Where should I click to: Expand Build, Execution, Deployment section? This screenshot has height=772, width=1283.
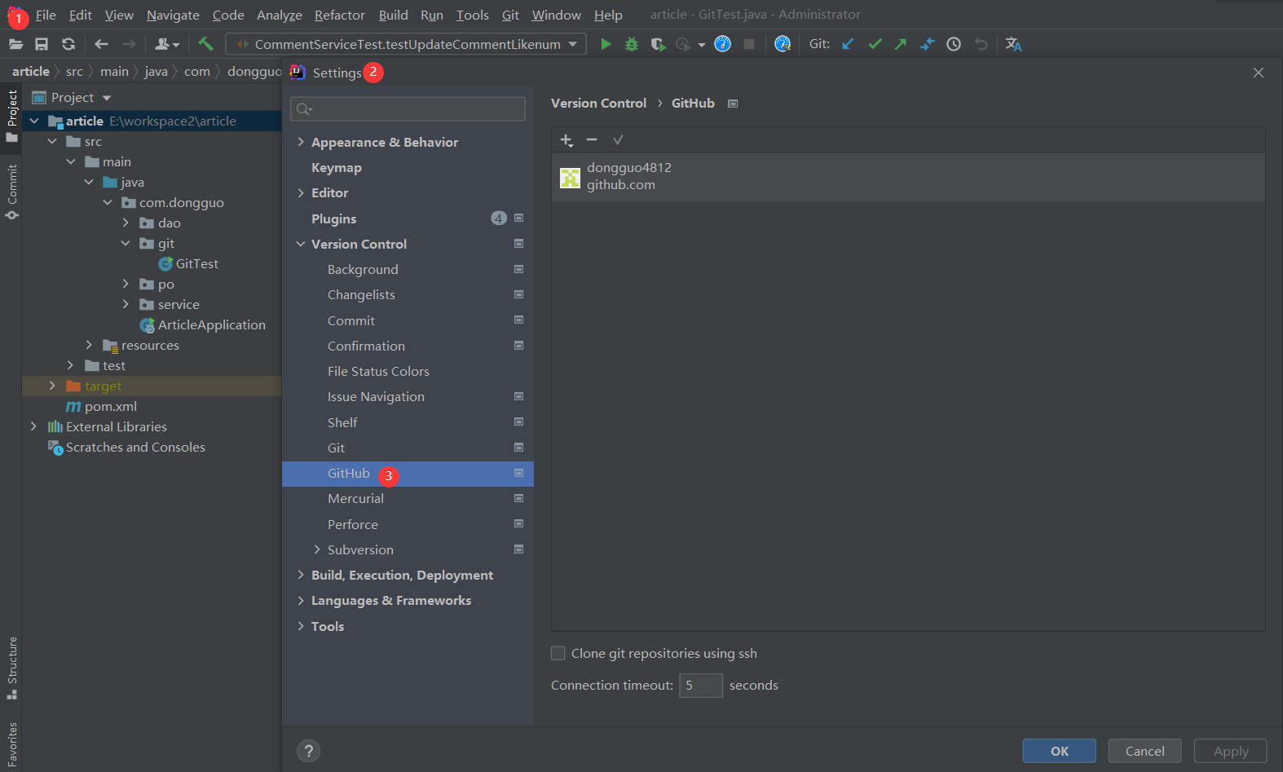tap(301, 575)
